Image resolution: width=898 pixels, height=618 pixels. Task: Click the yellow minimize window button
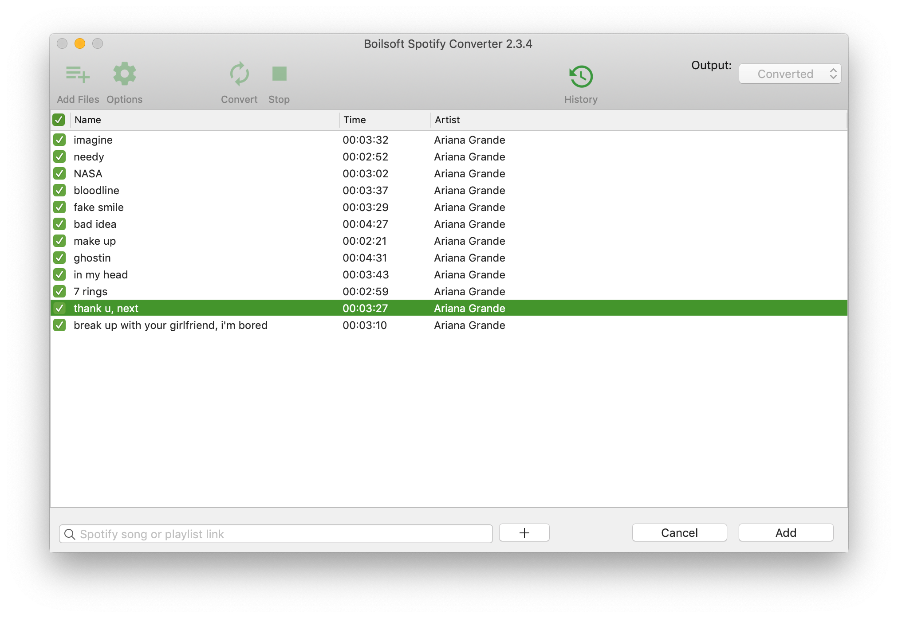[x=80, y=43]
